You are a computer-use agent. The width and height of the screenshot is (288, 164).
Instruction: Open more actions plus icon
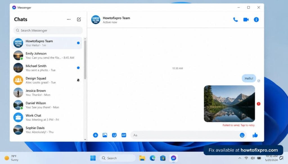click(x=96, y=135)
